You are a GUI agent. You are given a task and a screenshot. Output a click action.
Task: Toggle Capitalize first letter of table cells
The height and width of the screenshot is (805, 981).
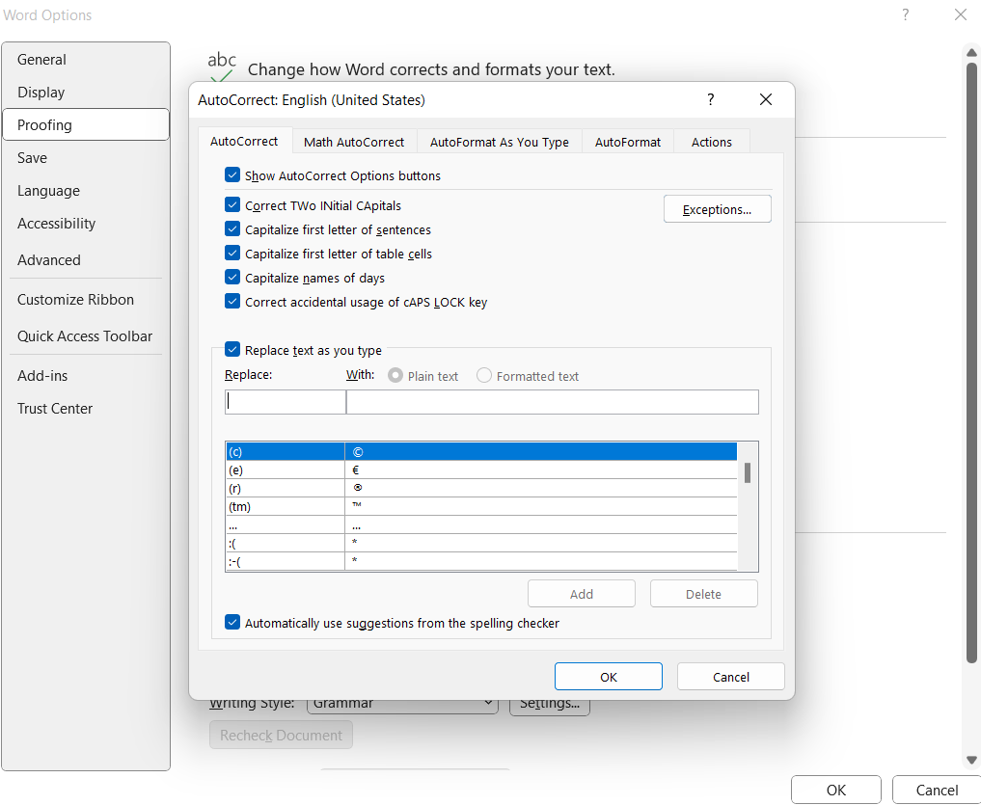pyautogui.click(x=232, y=254)
